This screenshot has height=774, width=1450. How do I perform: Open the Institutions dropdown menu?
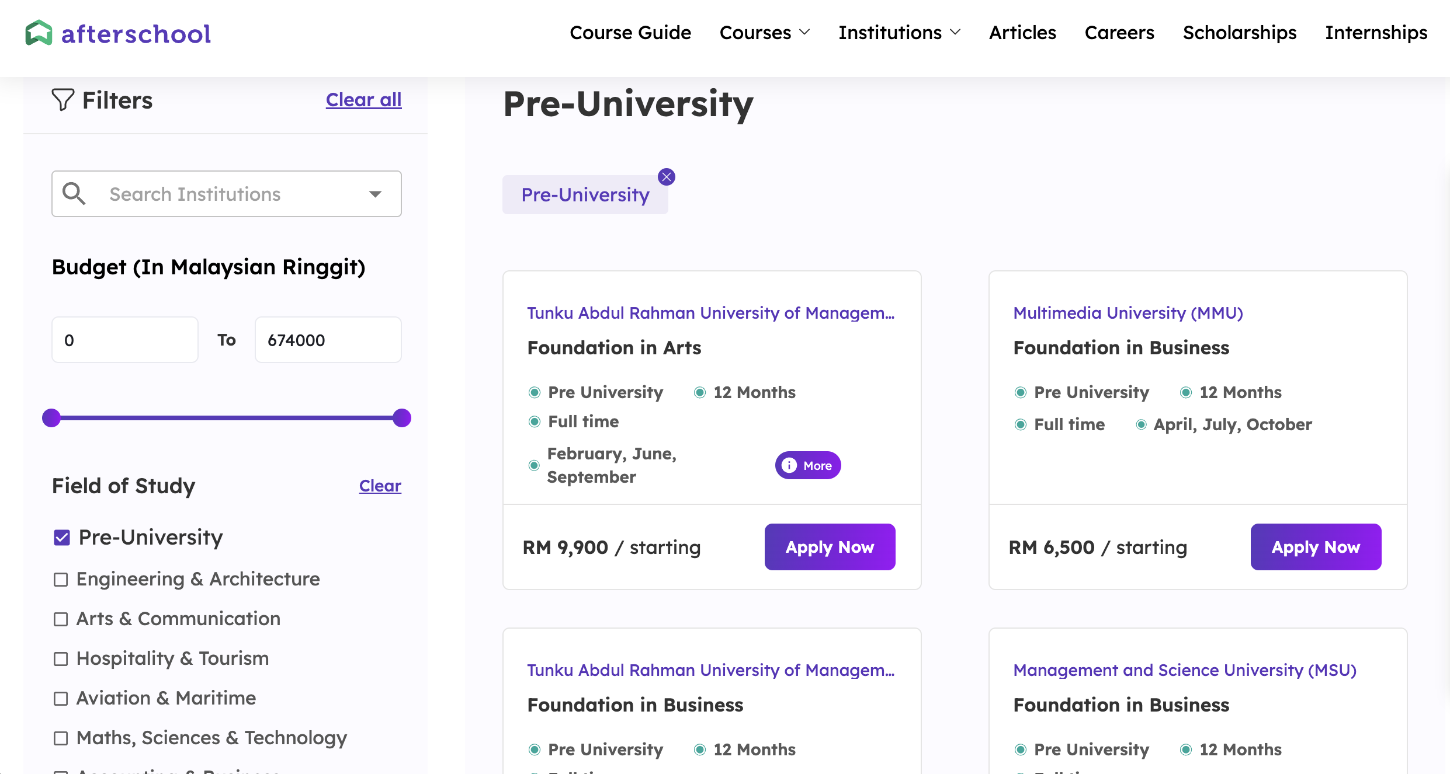(x=900, y=33)
